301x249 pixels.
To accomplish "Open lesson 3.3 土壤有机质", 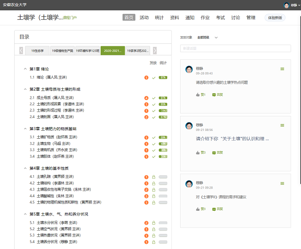I will [x=57, y=150].
